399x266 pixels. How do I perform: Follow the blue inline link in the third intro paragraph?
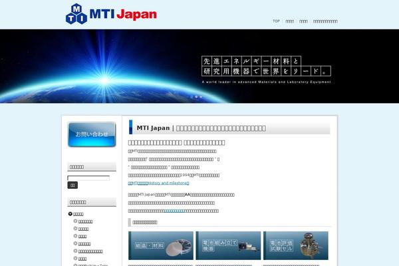click(x=174, y=211)
